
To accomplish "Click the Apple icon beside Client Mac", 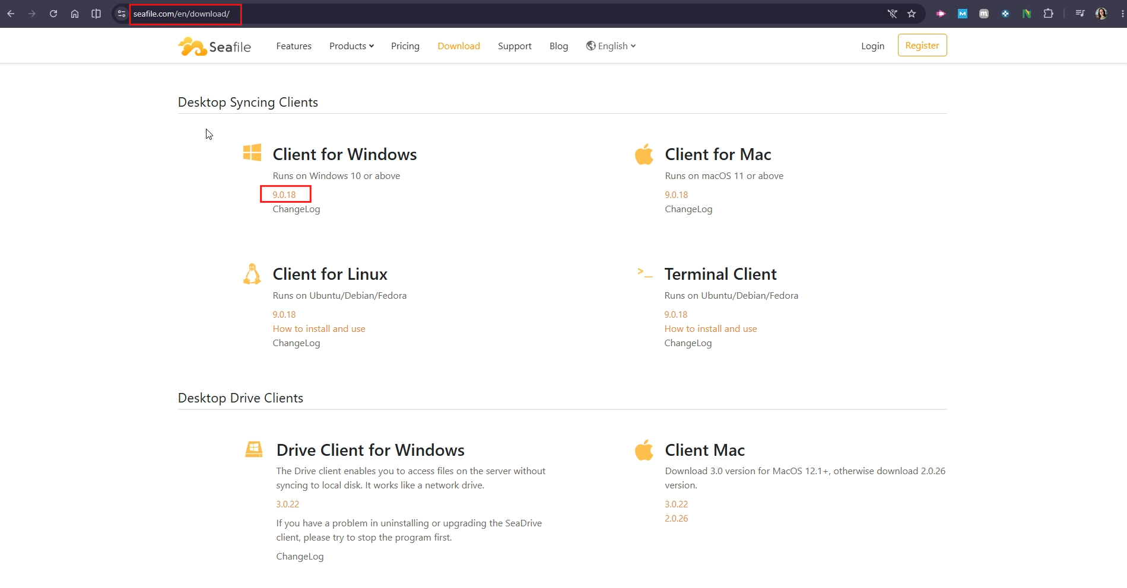I will coord(644,450).
